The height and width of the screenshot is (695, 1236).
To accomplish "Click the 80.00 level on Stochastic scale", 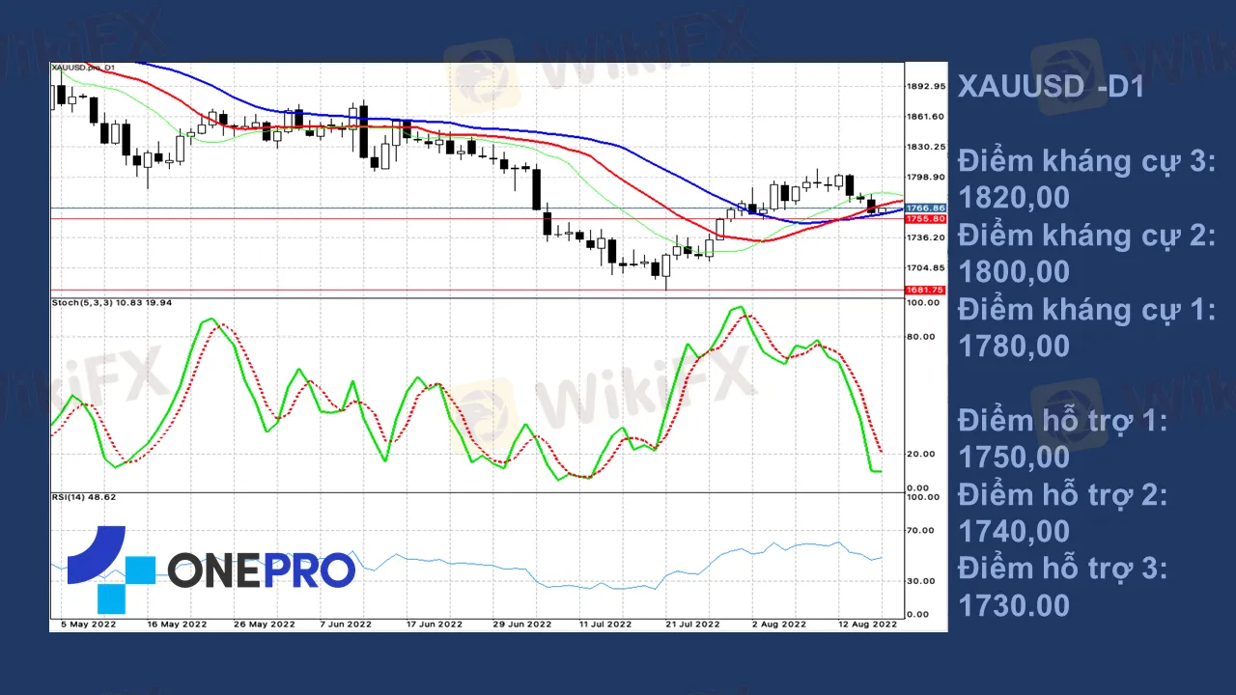I will tap(924, 336).
